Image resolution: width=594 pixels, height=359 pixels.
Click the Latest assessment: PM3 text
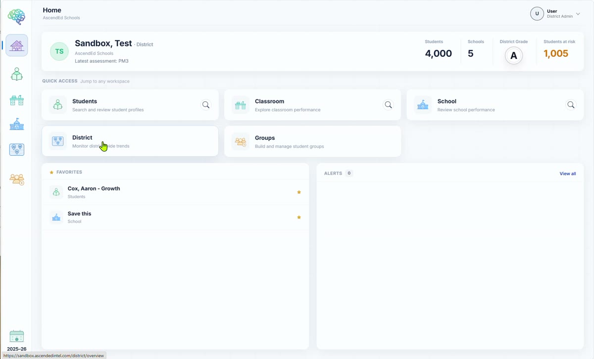click(x=102, y=61)
